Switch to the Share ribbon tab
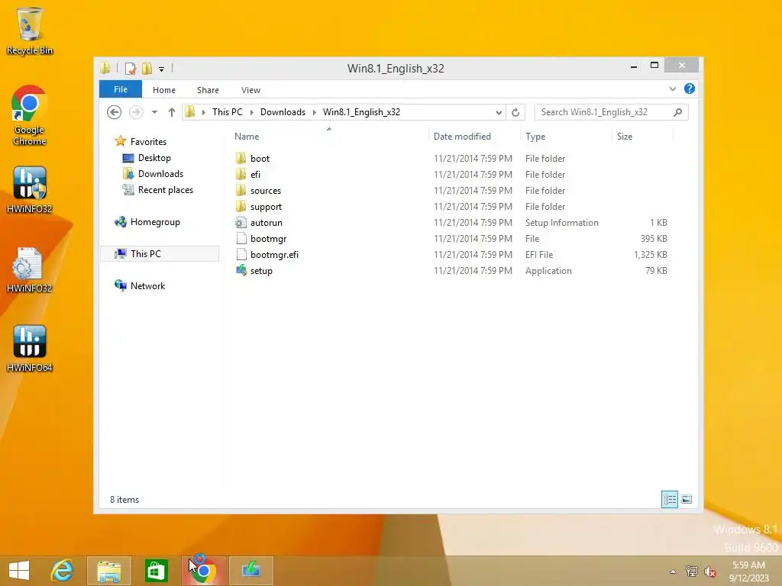Image resolution: width=782 pixels, height=586 pixels. pos(208,90)
